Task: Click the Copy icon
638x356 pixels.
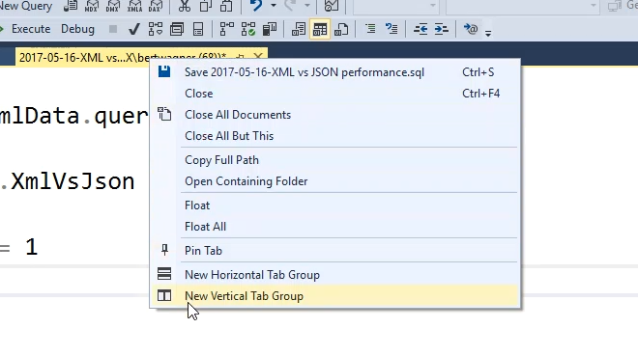Action: [206, 6]
